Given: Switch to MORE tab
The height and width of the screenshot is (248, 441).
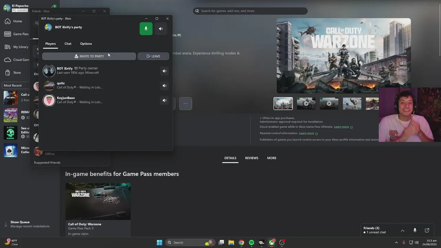Looking at the screenshot, I should click(271, 158).
